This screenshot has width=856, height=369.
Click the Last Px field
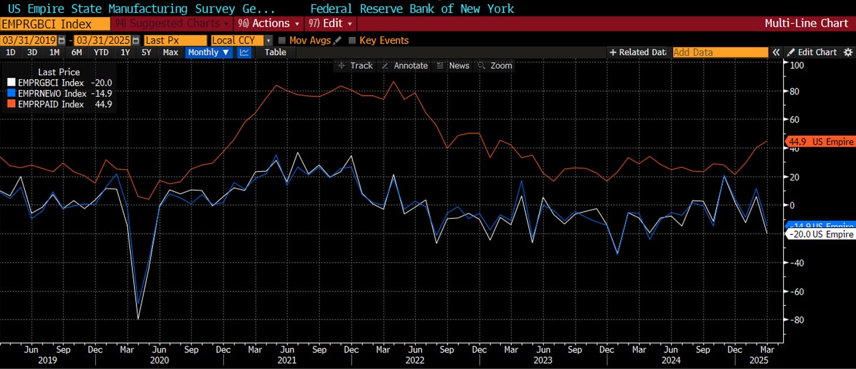point(175,41)
